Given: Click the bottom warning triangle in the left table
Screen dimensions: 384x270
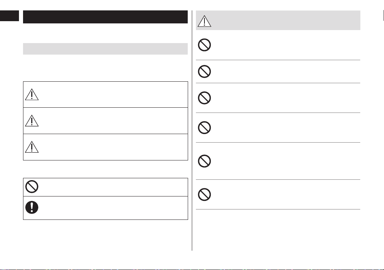Looking at the screenshot, I should pyautogui.click(x=32, y=147).
